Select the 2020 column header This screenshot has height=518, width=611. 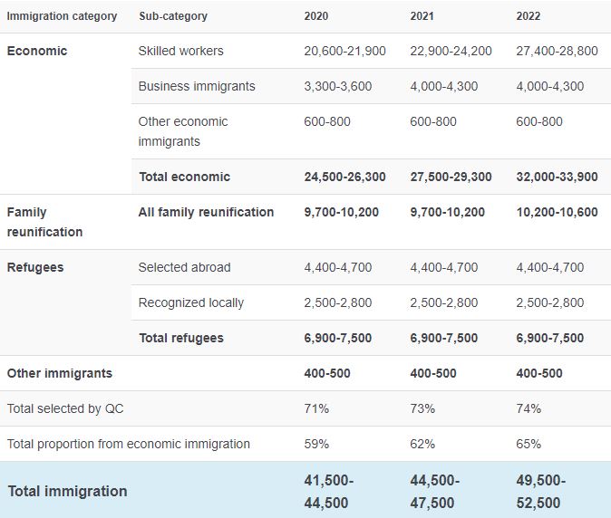[x=316, y=16]
